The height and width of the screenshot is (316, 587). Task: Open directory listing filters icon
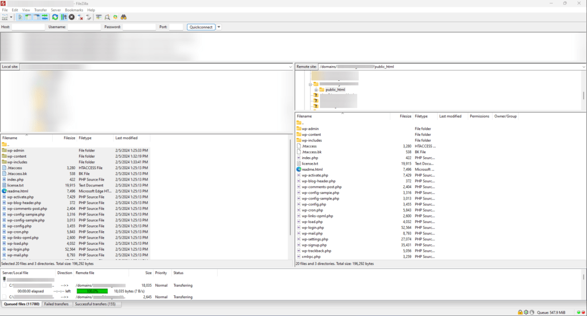[x=99, y=17]
